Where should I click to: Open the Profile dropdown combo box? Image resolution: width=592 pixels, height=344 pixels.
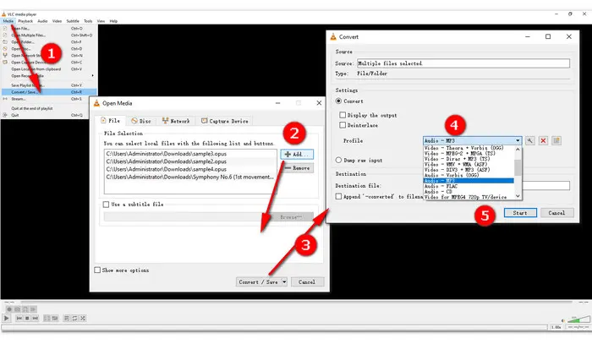pyautogui.click(x=472, y=140)
